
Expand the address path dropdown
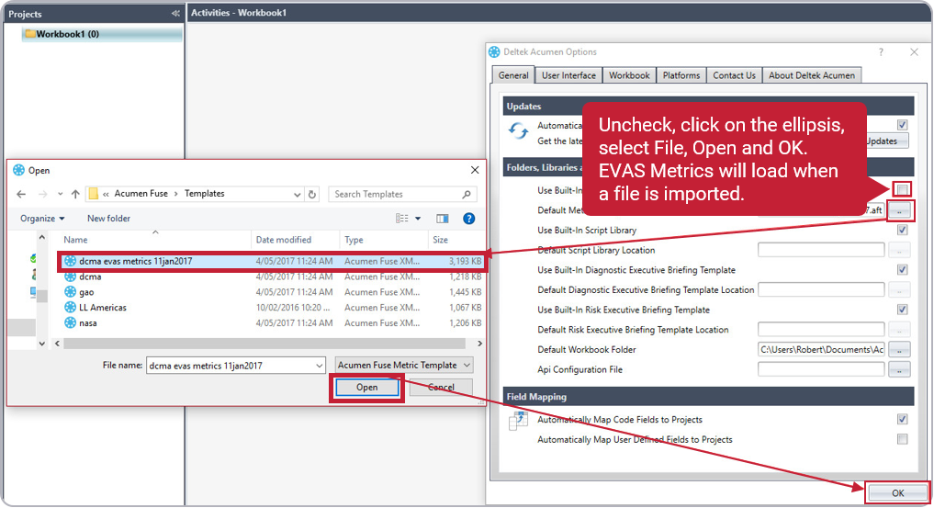pyautogui.click(x=297, y=194)
